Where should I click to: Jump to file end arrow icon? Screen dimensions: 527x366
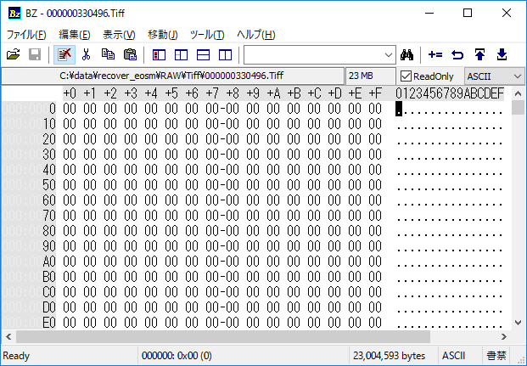point(502,54)
